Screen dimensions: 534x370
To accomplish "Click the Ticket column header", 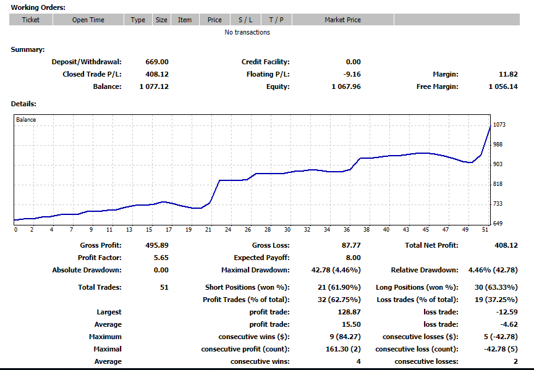I will [30, 20].
